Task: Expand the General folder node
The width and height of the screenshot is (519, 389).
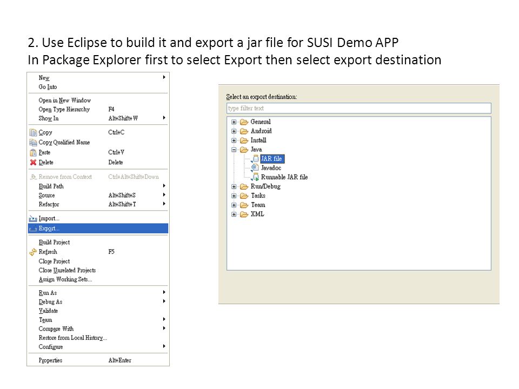Action: pos(234,122)
